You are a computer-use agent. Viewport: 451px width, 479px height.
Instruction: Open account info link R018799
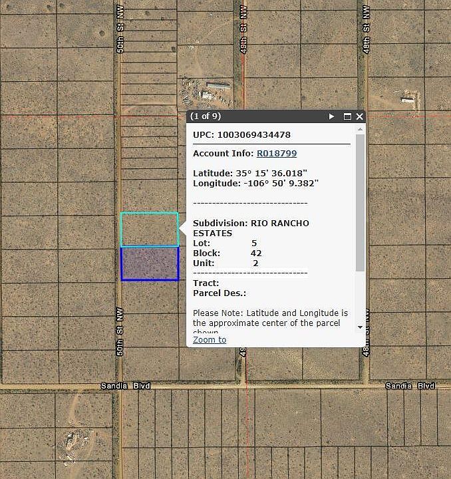[x=277, y=154]
